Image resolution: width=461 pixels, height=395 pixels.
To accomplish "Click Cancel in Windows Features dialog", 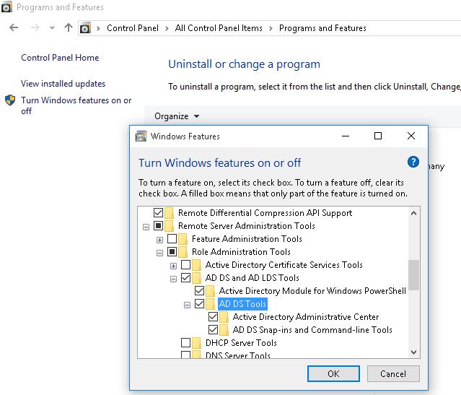I will (393, 374).
